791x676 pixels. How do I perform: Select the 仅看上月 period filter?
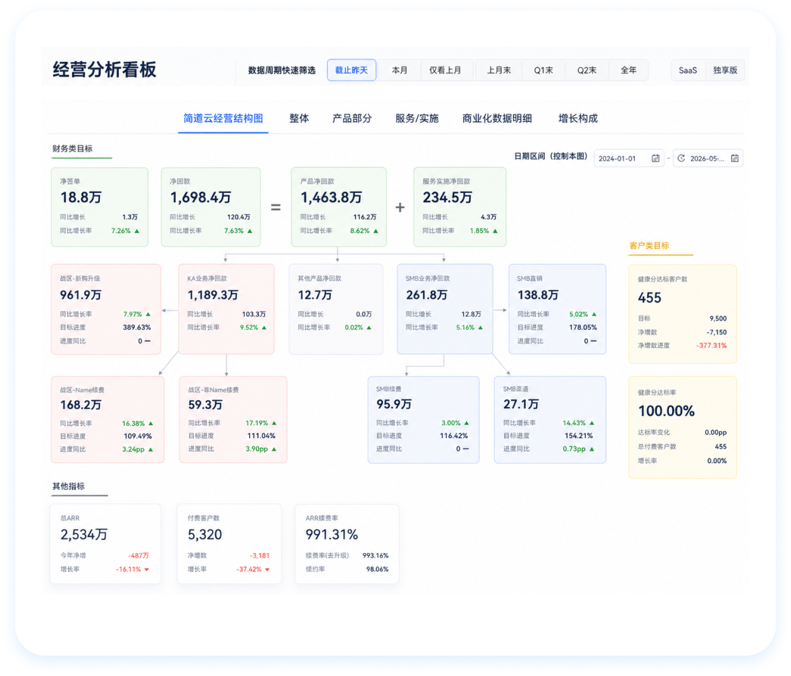click(445, 70)
